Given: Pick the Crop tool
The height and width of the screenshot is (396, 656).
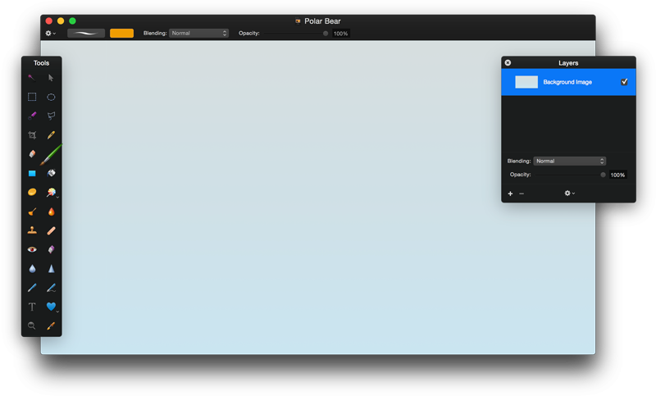Looking at the screenshot, I should 32,135.
